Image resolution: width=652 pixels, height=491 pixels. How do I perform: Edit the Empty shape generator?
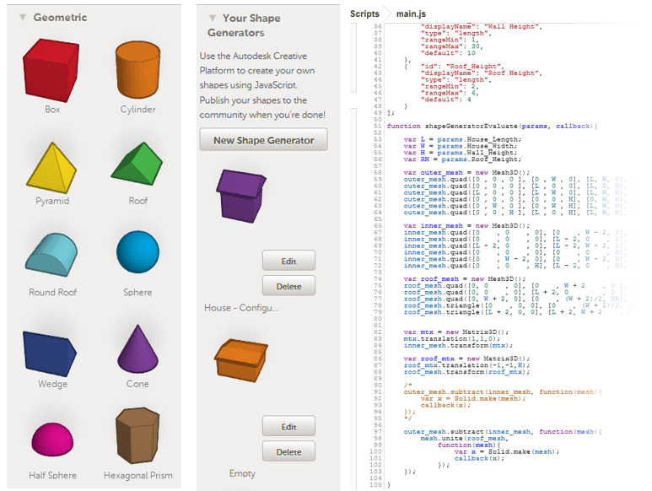click(x=288, y=427)
